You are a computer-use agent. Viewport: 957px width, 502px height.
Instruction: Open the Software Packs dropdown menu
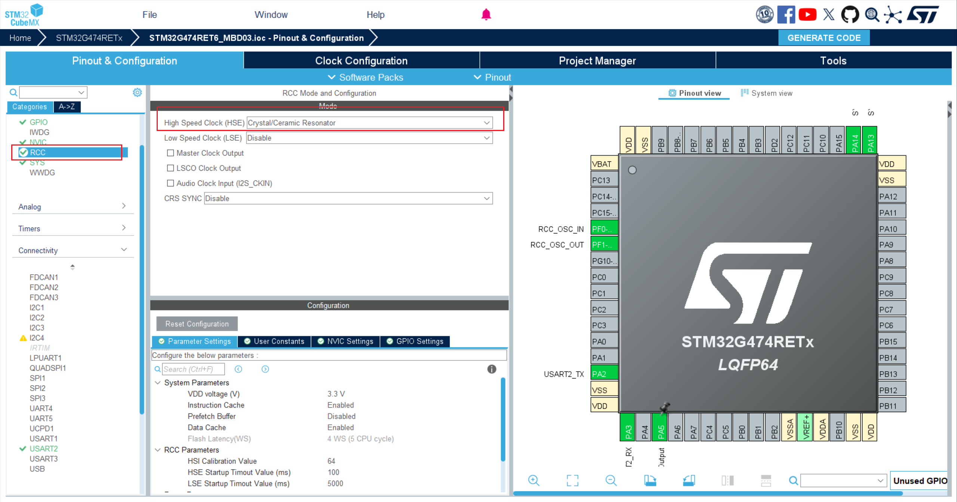point(366,77)
